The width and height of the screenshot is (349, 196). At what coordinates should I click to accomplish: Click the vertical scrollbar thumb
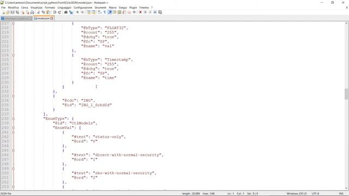pos(346,94)
